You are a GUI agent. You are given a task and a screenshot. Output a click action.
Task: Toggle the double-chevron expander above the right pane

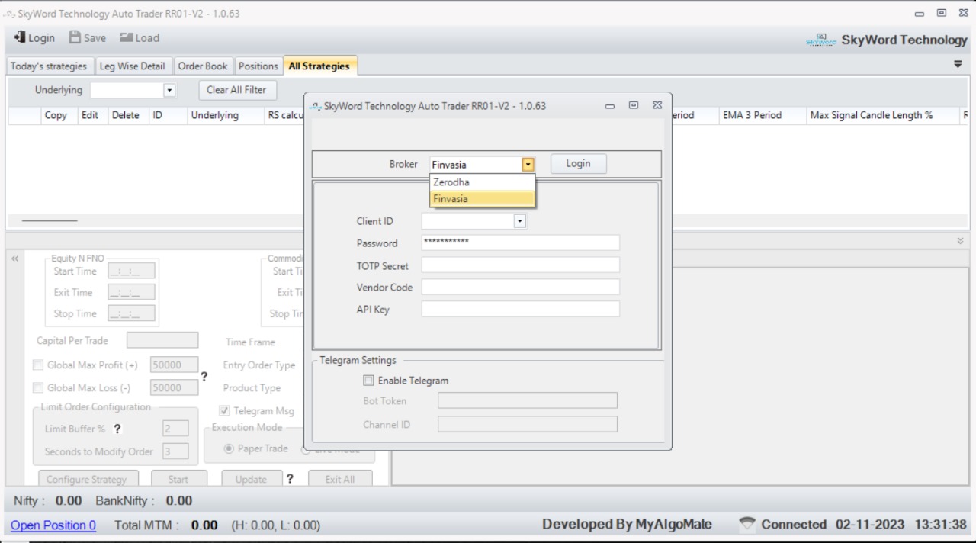tap(960, 240)
